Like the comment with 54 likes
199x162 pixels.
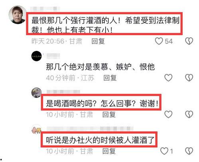(x=159, y=41)
